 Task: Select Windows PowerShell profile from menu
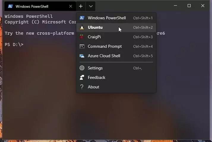(x=116, y=18)
